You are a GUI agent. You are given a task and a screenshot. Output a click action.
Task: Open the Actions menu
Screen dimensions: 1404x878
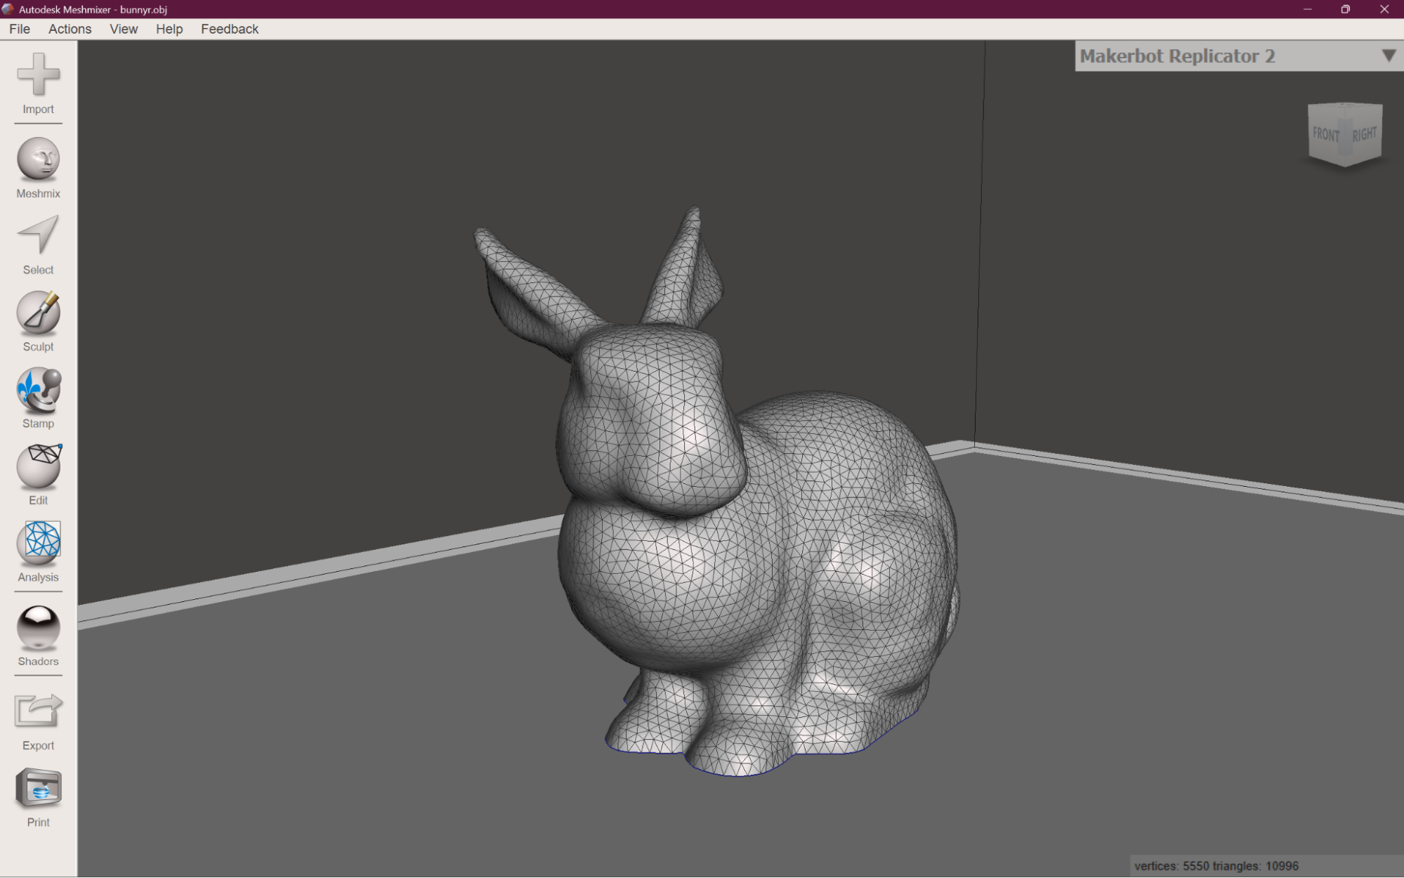point(70,29)
